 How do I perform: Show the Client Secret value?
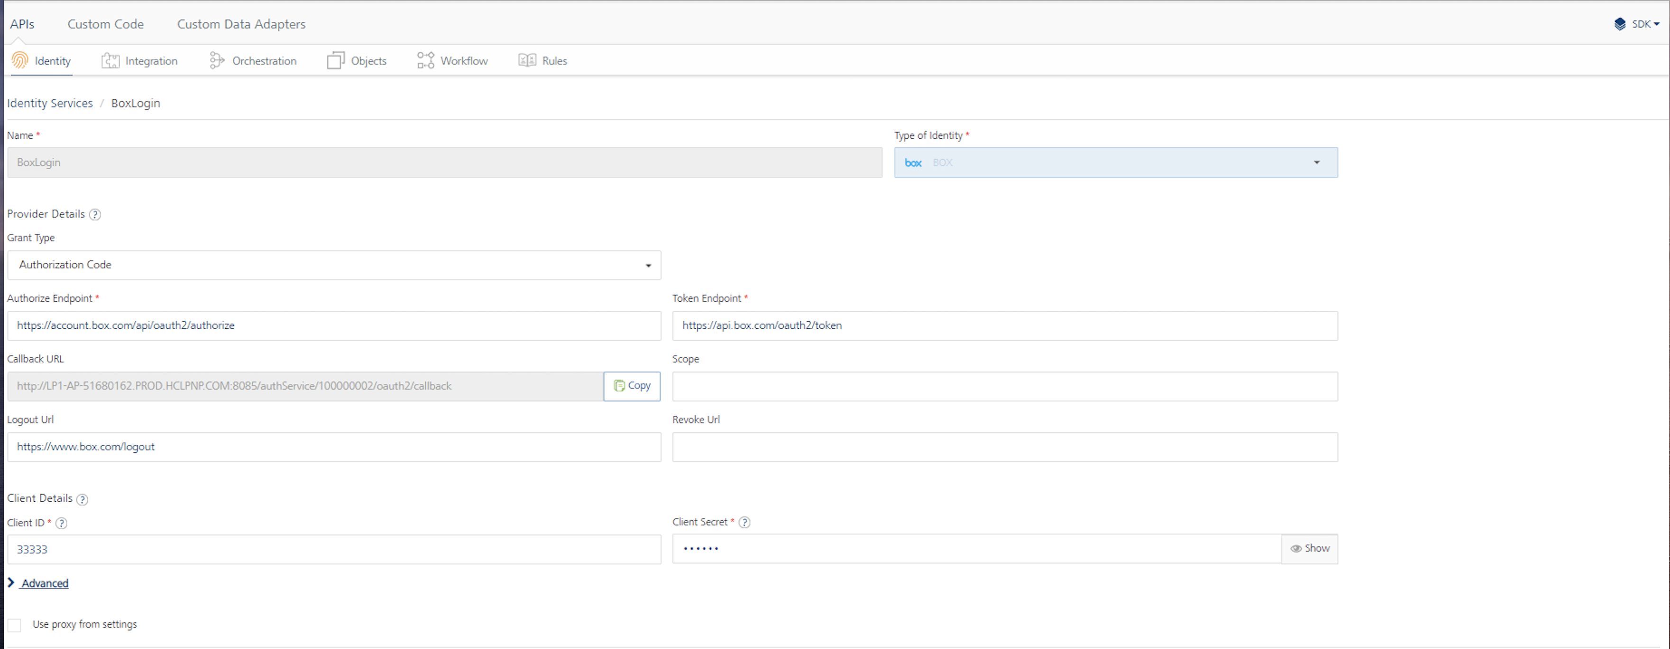[1310, 549]
